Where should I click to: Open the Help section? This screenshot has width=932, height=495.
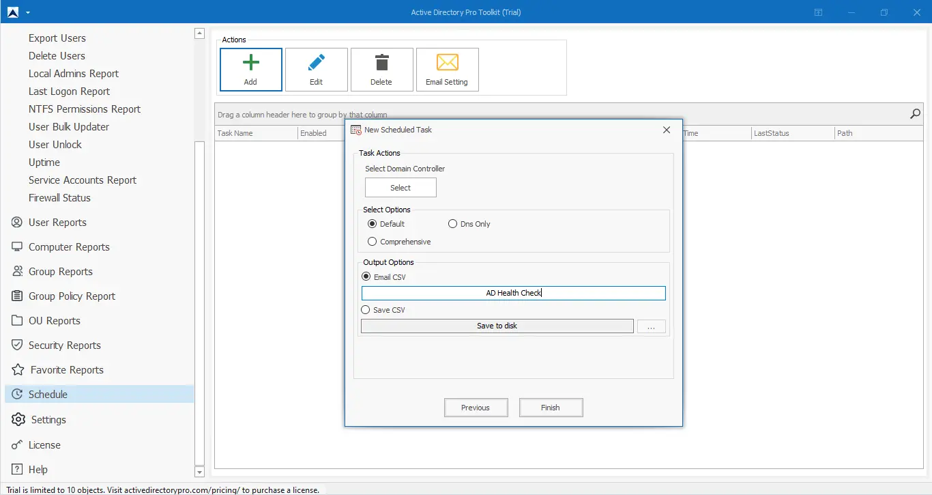click(x=38, y=470)
